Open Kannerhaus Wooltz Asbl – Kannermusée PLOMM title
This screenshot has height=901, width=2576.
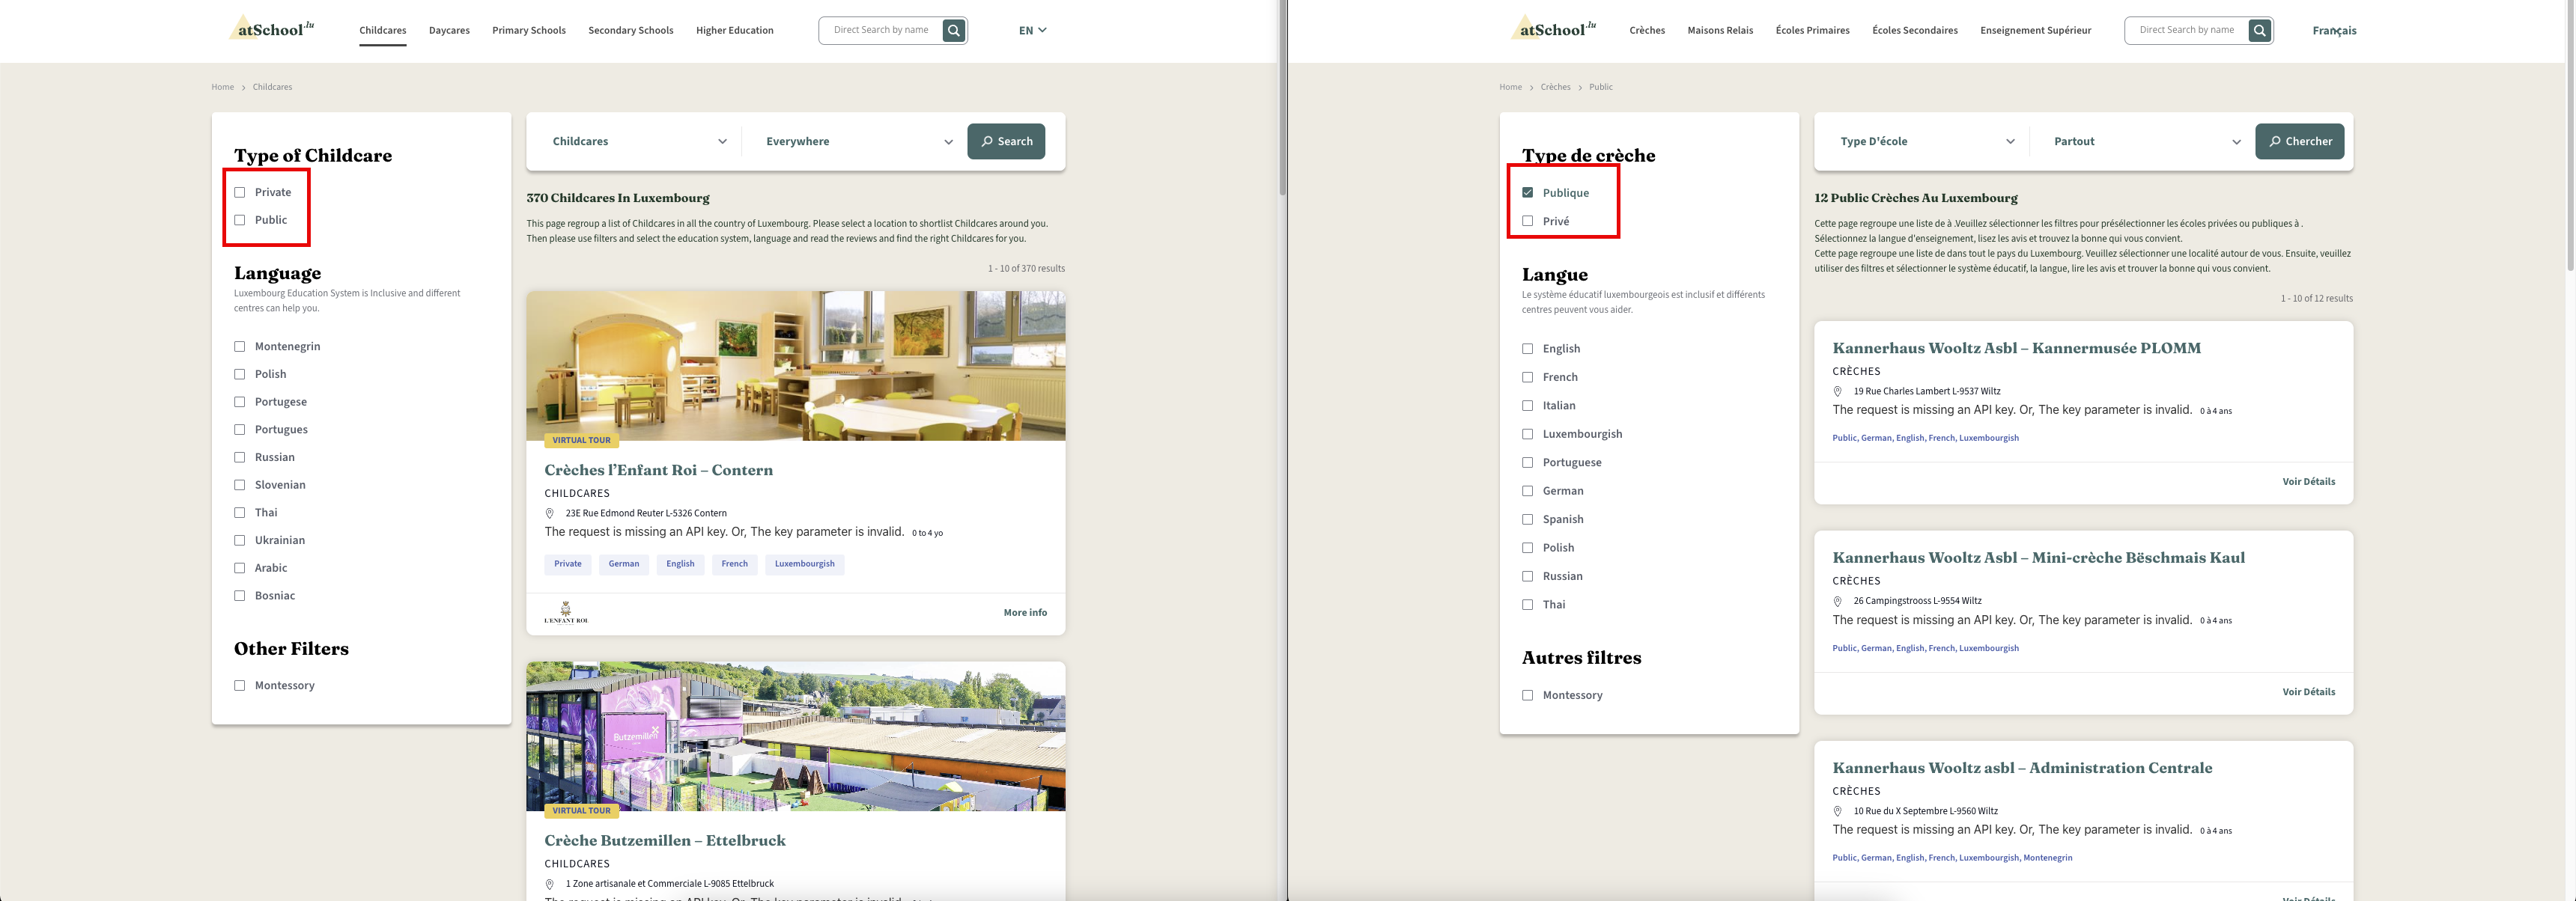2016,348
